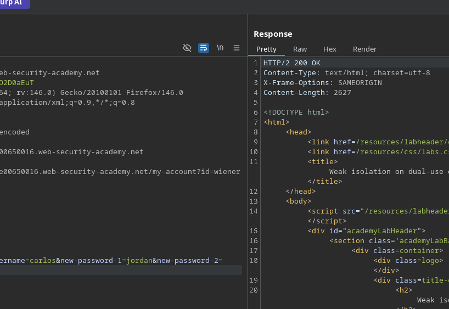The height and width of the screenshot is (309, 449).
Task: Click the academyLabHeader div line
Action: pos(366,231)
